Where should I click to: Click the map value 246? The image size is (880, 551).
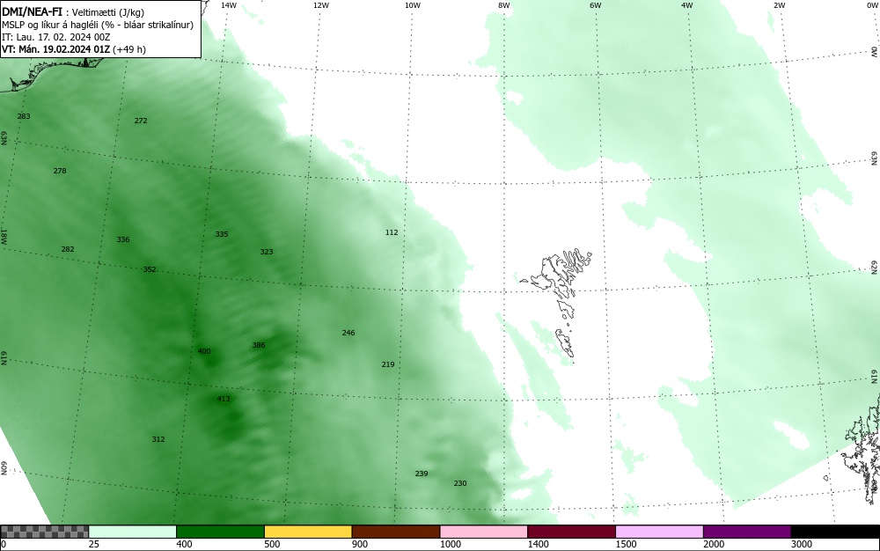coord(348,333)
